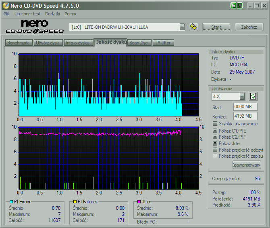Close the Nero CD-DVD Speed window

(x=264, y=6)
